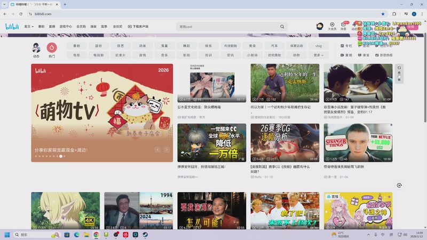Open the user avatar in the header
Image resolution: width=427 pixels, height=240 pixels.
coord(320,26)
